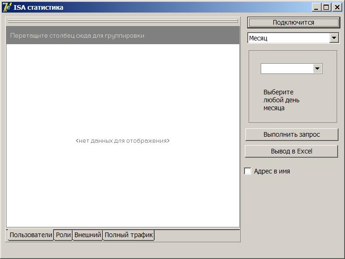This screenshot has height=259, width=345.
Task: Click the ISA статистика app icon in title bar
Action: coord(7,7)
